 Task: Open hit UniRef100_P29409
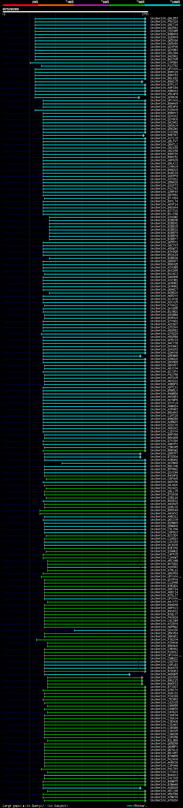click(x=164, y=110)
